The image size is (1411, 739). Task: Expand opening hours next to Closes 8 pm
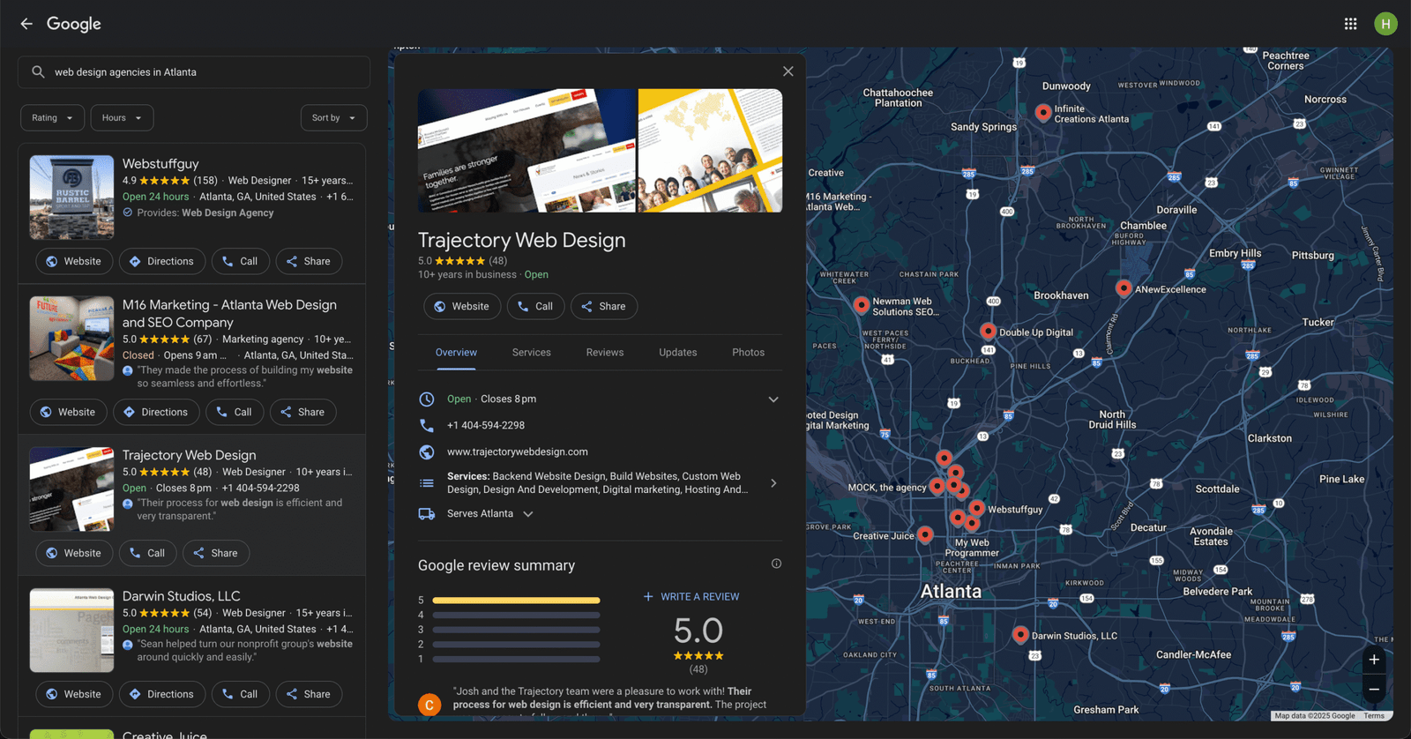(x=773, y=399)
